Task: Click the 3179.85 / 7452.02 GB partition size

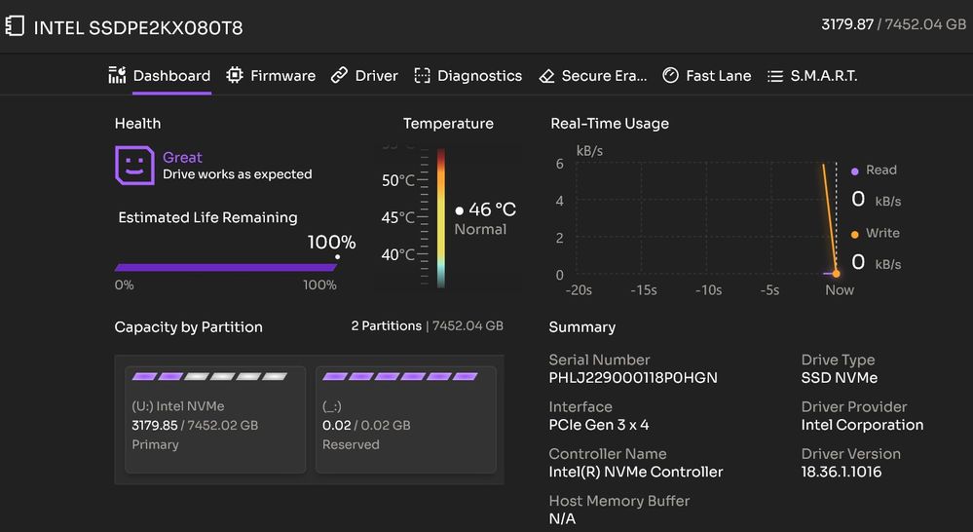Action: (x=195, y=425)
